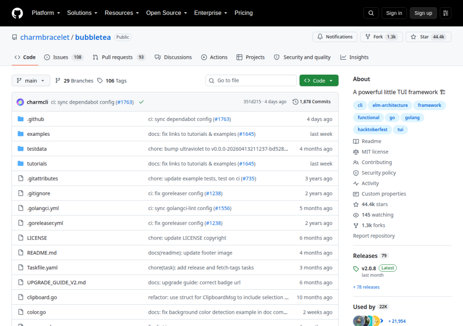Open the README.md file

(42, 253)
